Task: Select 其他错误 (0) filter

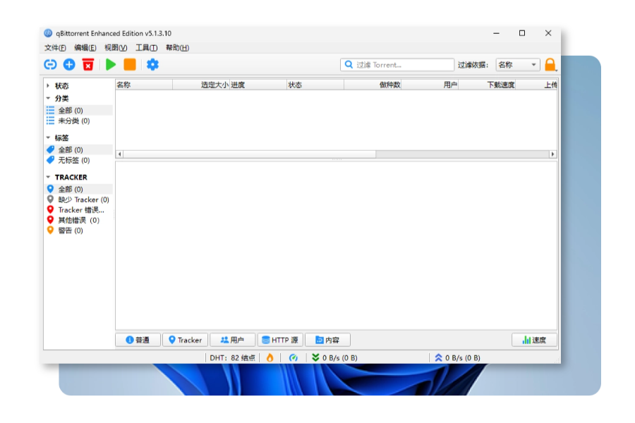Action: coord(79,220)
